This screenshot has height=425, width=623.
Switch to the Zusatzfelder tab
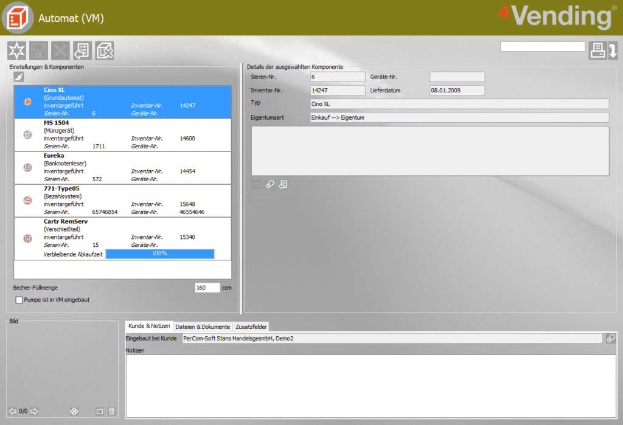point(251,327)
